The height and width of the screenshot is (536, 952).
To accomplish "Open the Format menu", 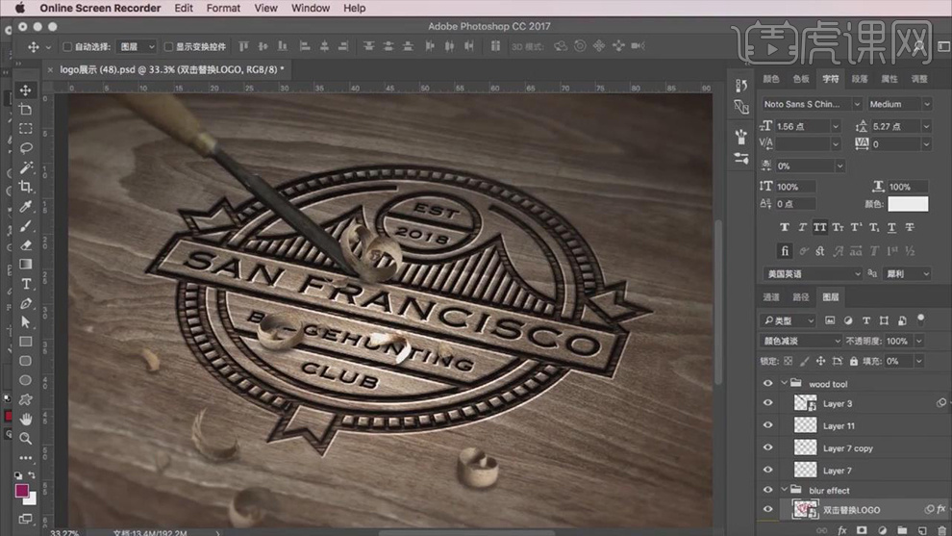I will click(223, 8).
